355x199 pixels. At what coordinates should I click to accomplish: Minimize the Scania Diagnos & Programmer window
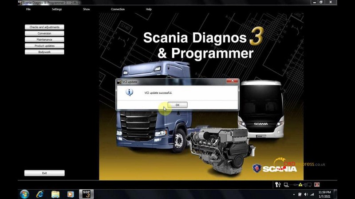coord(315,2)
